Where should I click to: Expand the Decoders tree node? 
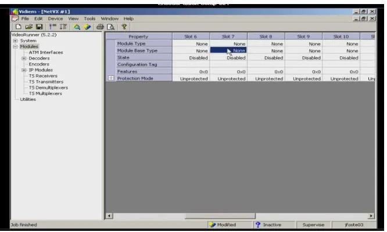click(x=24, y=59)
